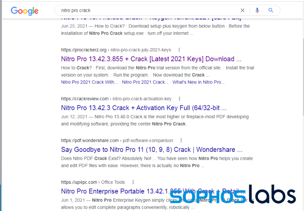The image size is (304, 211).
Task: Open options menu for up4pc.com result
Action: pyautogui.click(x=133, y=182)
